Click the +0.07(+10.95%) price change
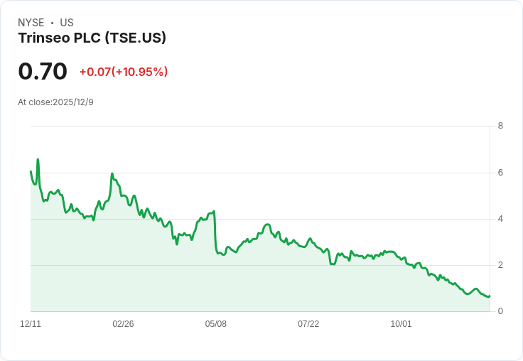Image resolution: width=523 pixels, height=361 pixels. (124, 72)
